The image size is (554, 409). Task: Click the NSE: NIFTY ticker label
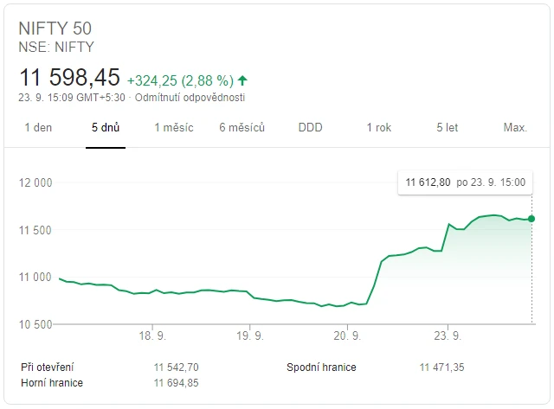click(x=55, y=47)
